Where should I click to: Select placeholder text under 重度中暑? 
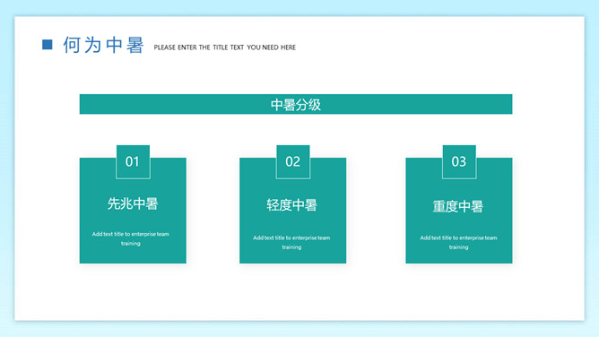tap(458, 242)
